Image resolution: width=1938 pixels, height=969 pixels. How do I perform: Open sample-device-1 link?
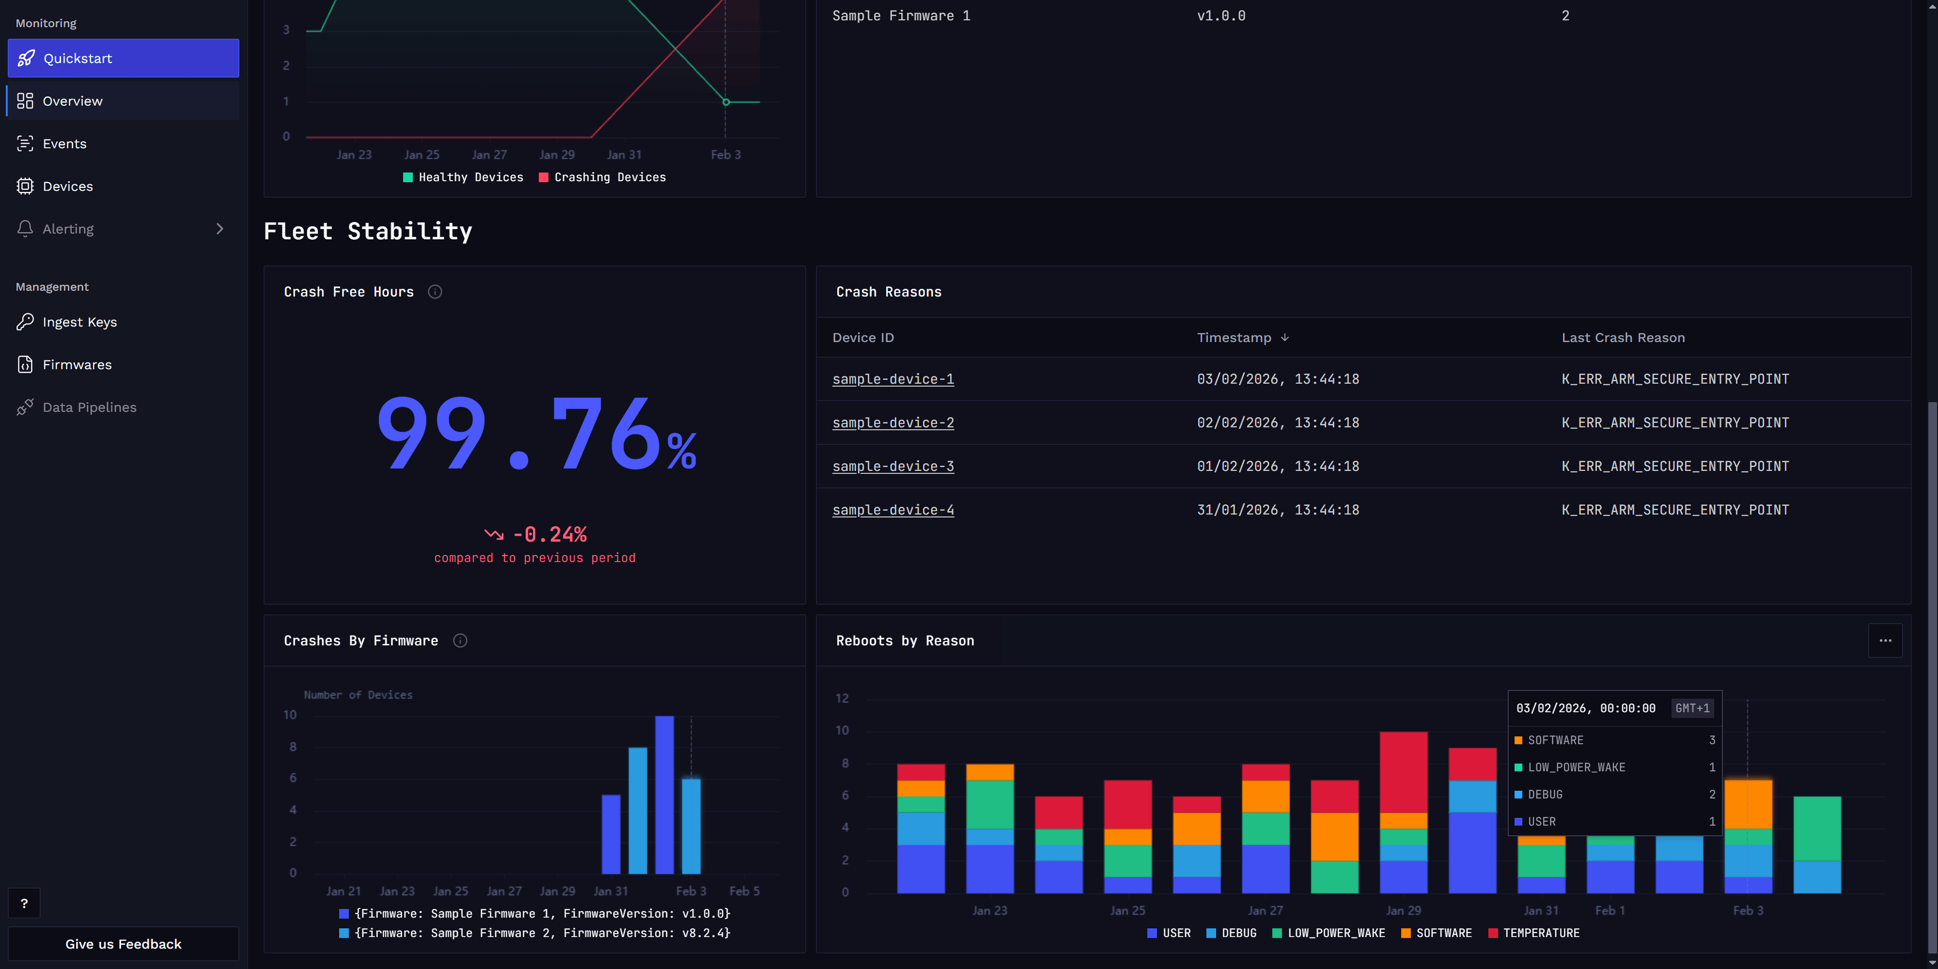tap(892, 379)
